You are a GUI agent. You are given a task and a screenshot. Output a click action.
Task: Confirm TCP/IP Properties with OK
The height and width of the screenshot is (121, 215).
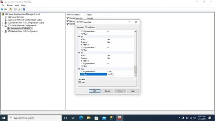(94, 91)
